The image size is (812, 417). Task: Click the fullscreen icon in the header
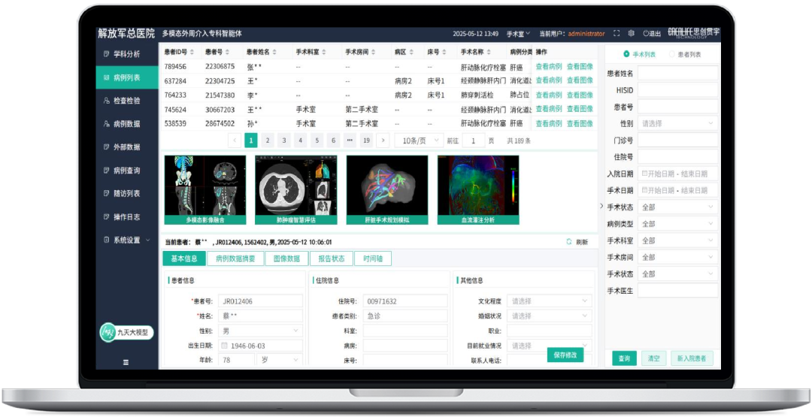coord(617,34)
